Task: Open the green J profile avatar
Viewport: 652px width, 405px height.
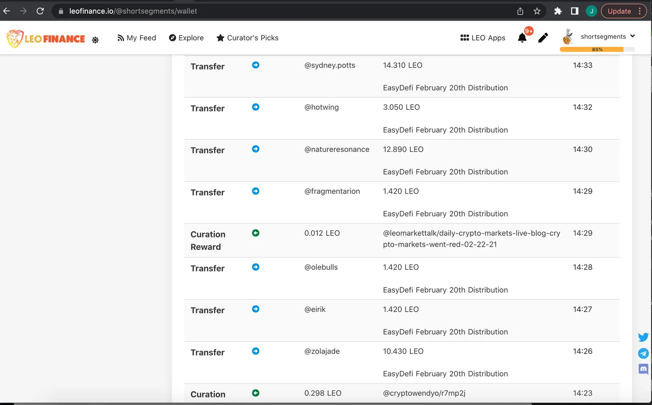Action: [591, 11]
